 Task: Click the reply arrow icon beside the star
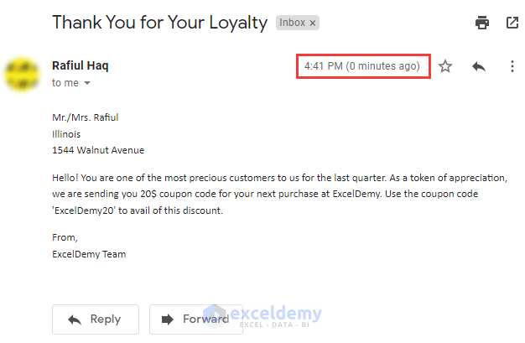[479, 66]
